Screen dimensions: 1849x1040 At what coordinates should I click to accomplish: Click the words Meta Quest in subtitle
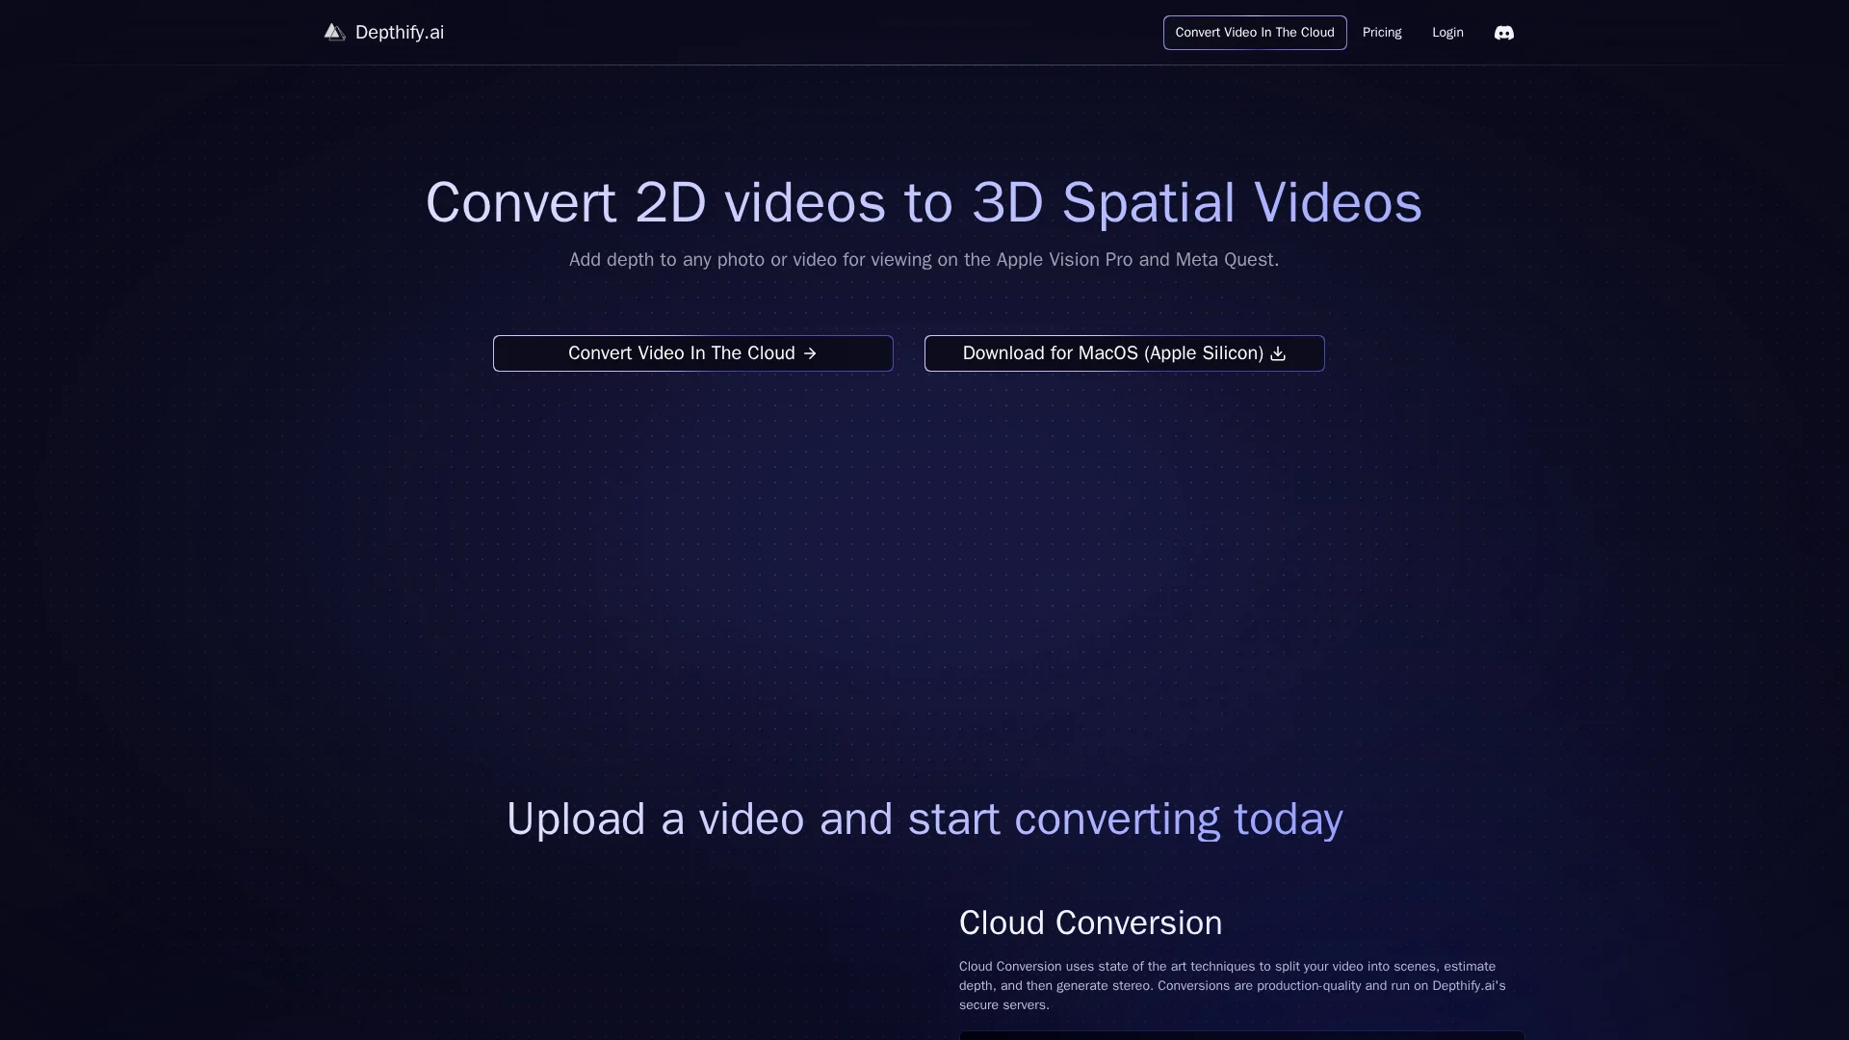[1224, 260]
